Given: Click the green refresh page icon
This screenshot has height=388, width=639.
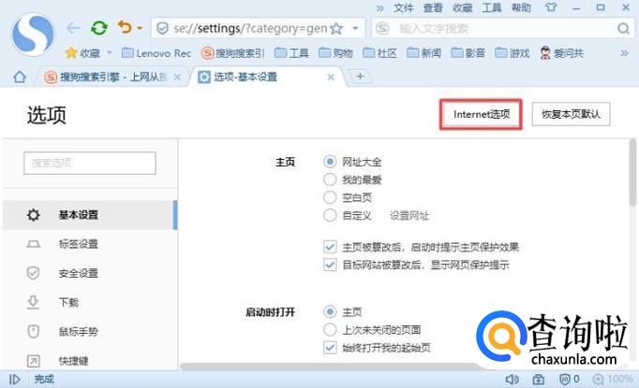Looking at the screenshot, I should (x=98, y=28).
